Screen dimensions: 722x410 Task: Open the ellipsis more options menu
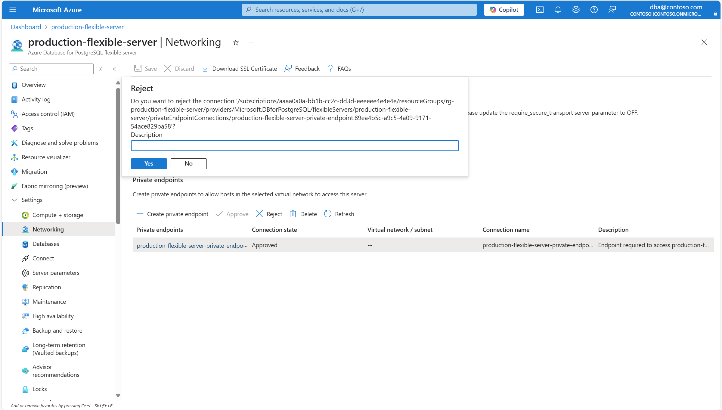[x=250, y=42]
